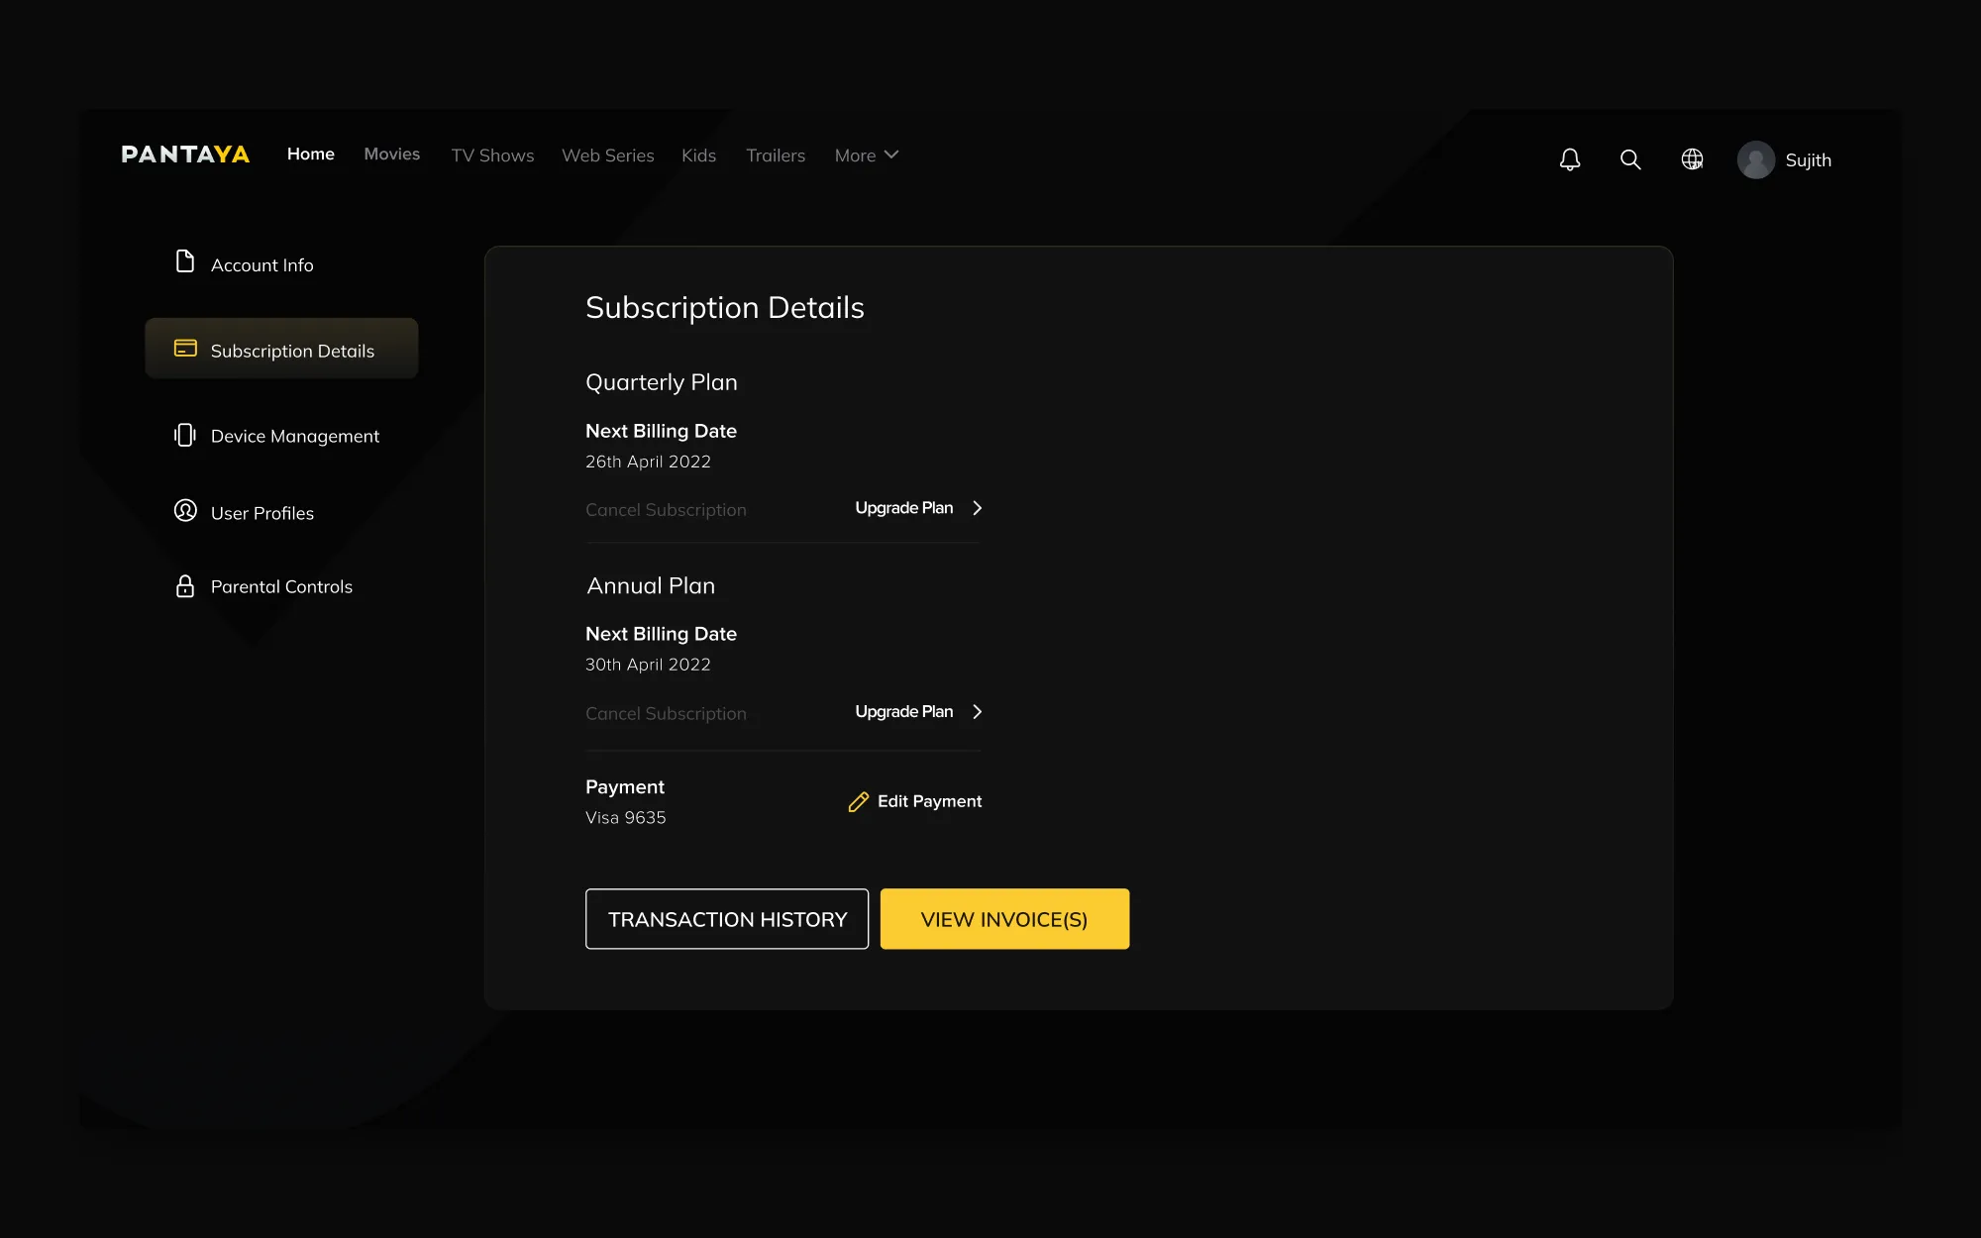Open the Trailers menu item

tap(776, 155)
